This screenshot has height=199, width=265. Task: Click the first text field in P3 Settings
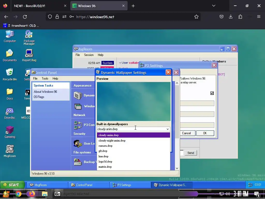[197, 103]
